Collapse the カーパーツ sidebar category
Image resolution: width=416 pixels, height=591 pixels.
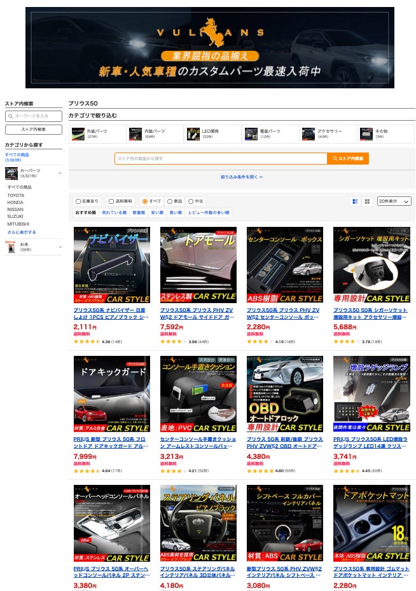coord(60,173)
